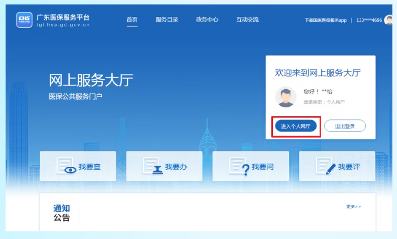Click 下载国家医保服务app link
This screenshot has width=397, height=239.
325,20
